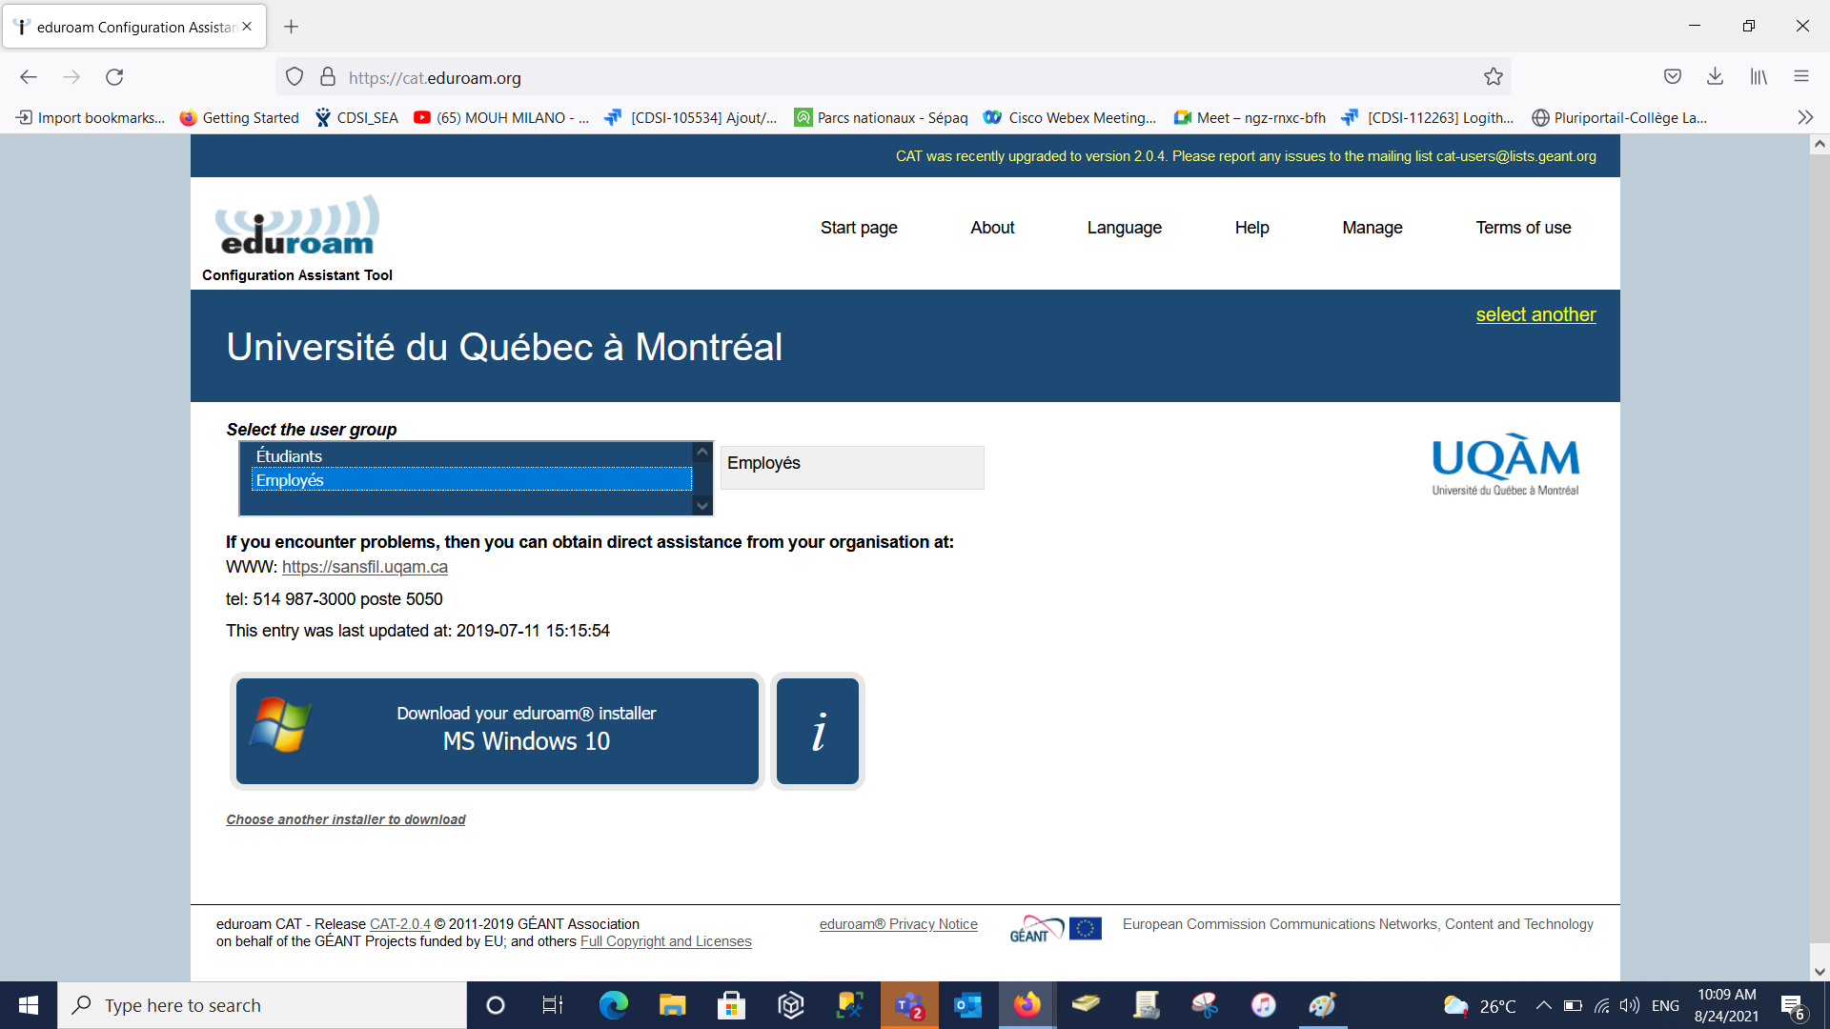Open the tracking protection shield icon
Image resolution: width=1830 pixels, height=1029 pixels.
click(295, 77)
